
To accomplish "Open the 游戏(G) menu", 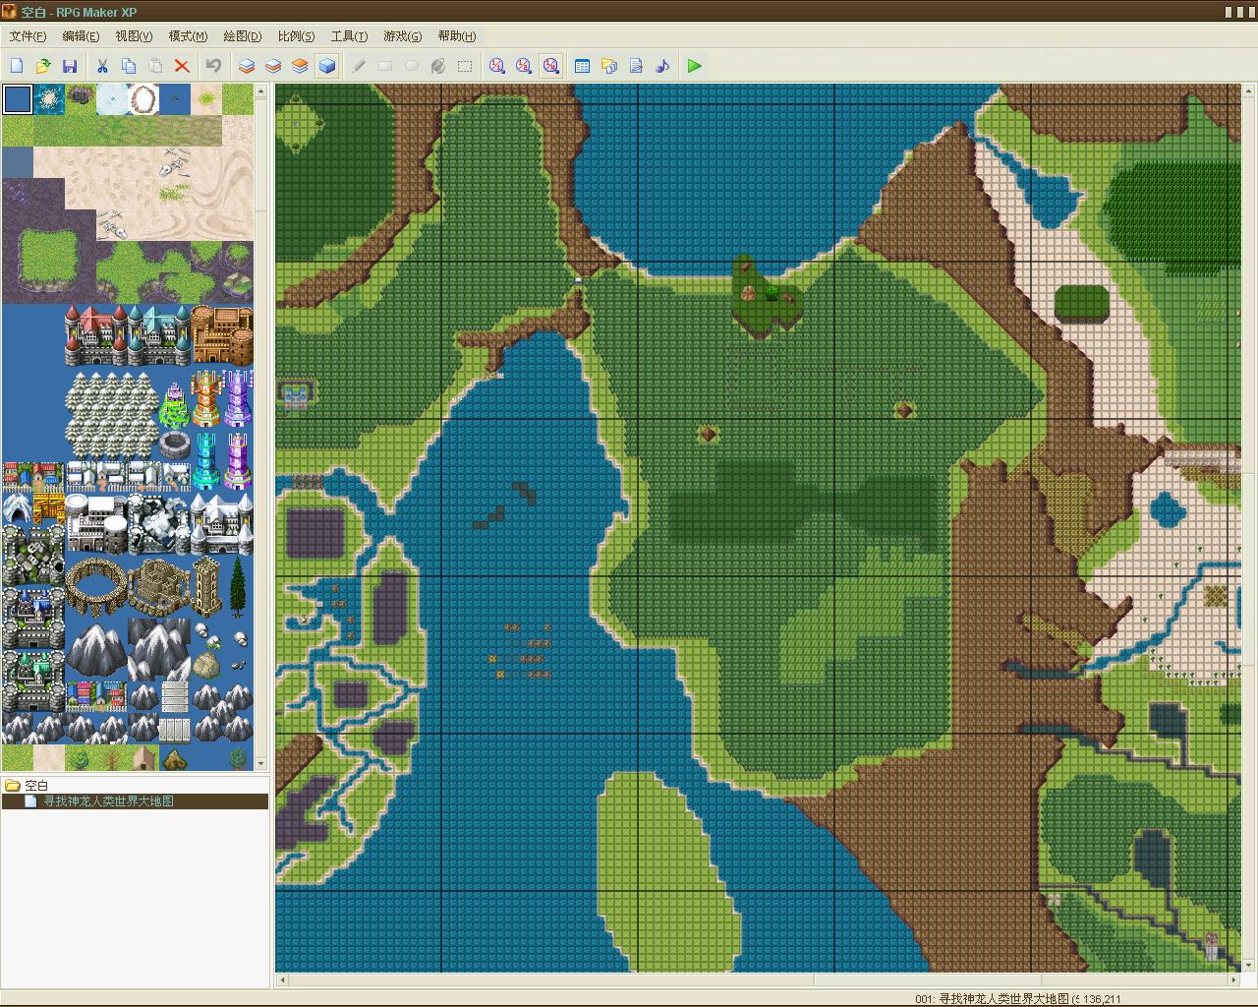I will click(403, 36).
